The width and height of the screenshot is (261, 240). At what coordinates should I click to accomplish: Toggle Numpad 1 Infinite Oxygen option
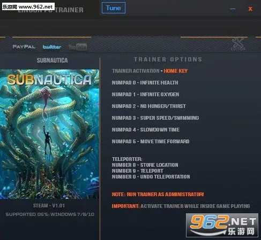tap(146, 95)
